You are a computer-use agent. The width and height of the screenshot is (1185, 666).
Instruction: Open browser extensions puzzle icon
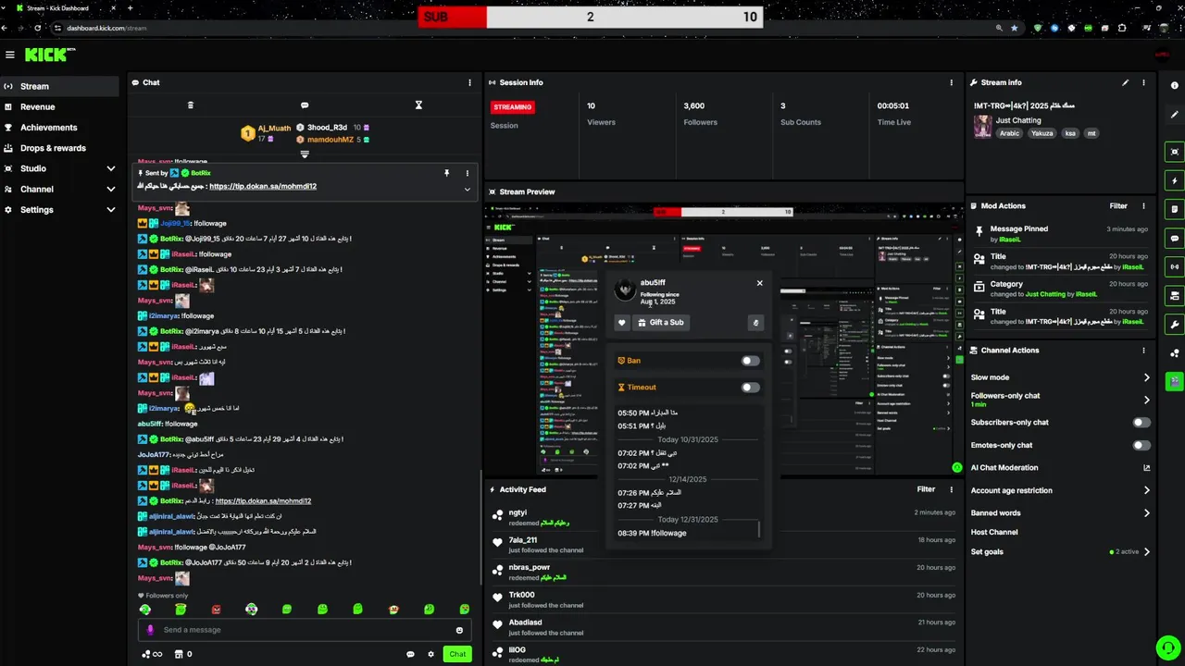(1122, 28)
